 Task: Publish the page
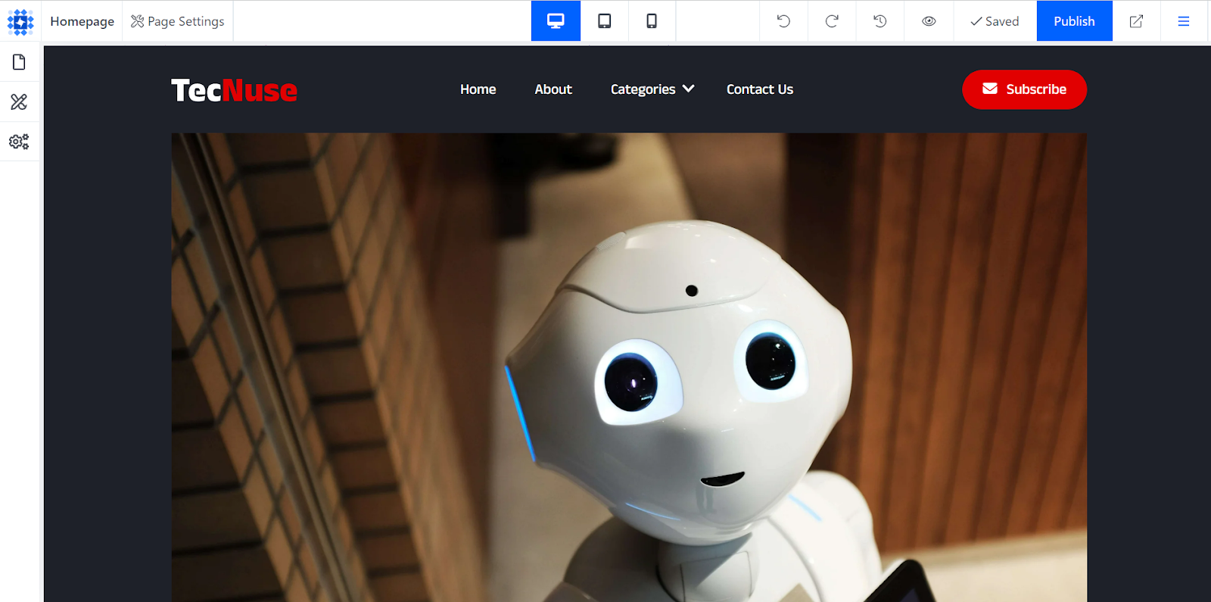1074,21
